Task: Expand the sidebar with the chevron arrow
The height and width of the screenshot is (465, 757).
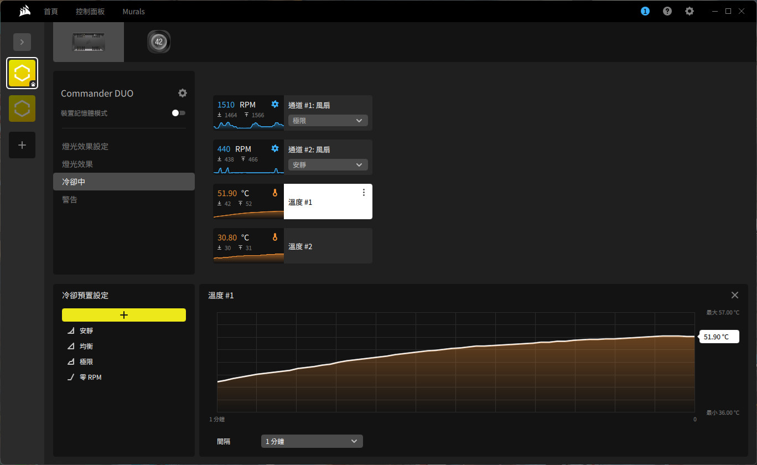Action: pos(22,42)
